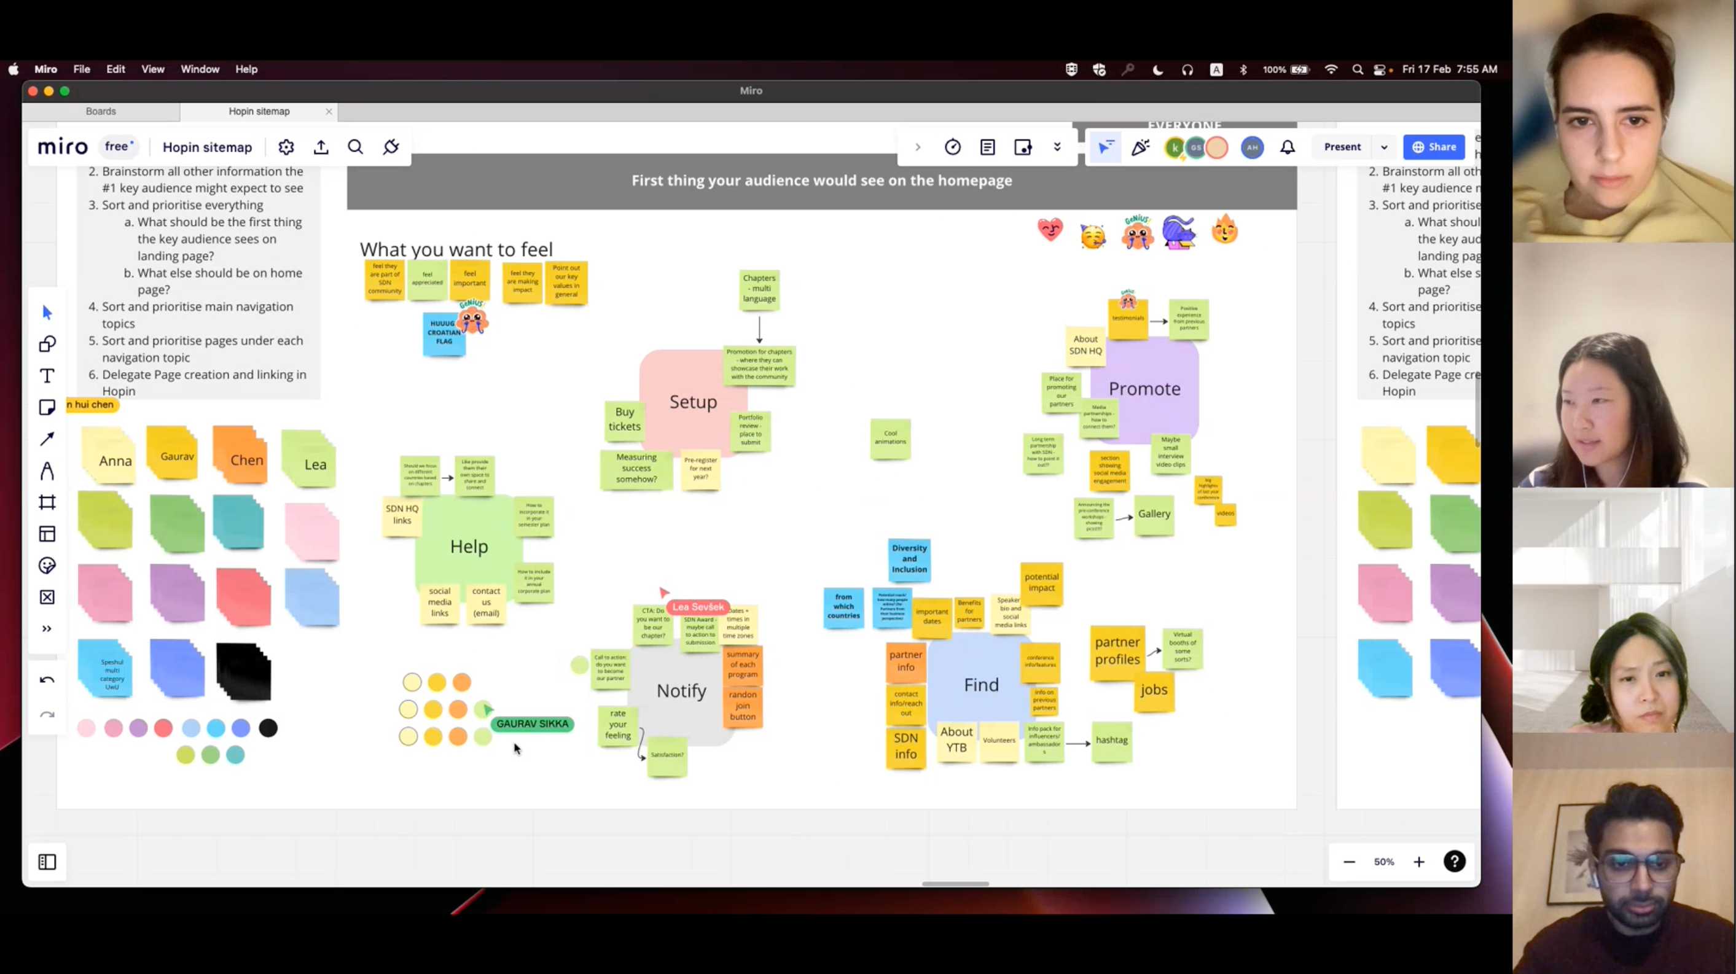Open the apps plug icon

point(391,147)
